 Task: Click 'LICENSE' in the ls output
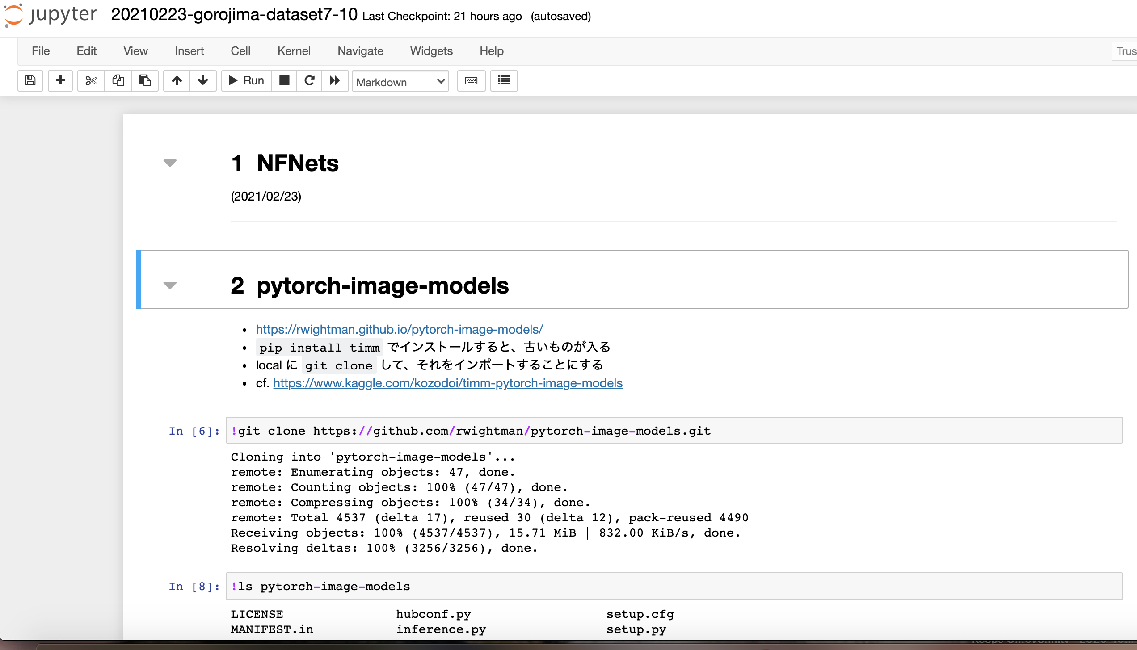click(x=257, y=614)
